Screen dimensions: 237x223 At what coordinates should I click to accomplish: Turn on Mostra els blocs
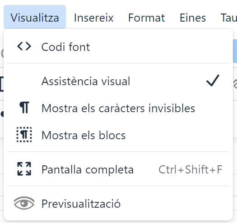pos(118,135)
